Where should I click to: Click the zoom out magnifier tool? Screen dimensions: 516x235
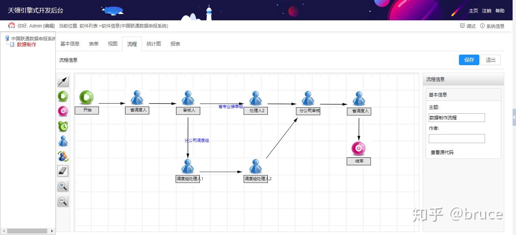coord(63,201)
